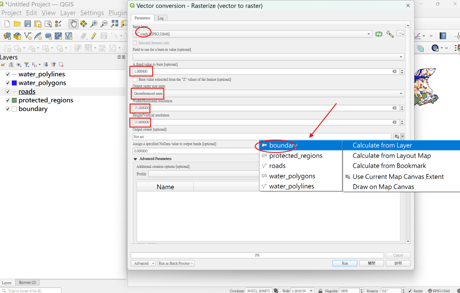Choose the Zoom Out magnifier
The width and height of the screenshot is (460, 293).
coord(104,24)
